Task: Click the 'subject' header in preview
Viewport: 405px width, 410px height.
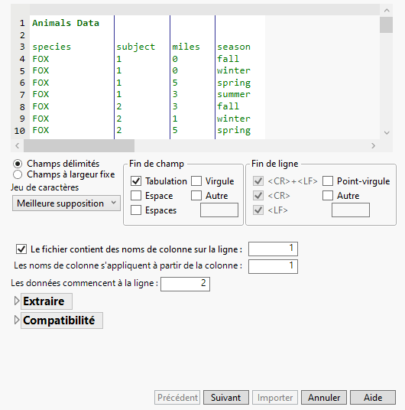Action: [x=135, y=47]
